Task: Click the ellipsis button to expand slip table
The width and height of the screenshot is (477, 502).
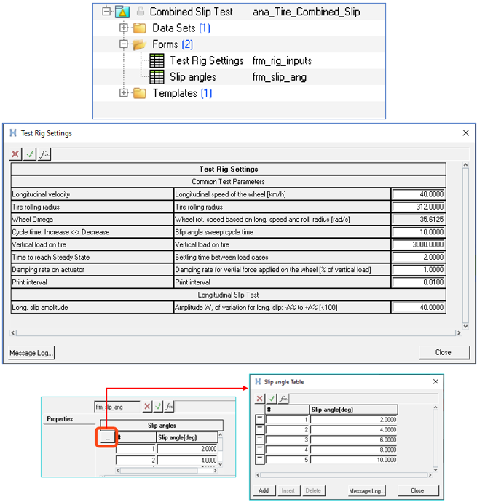Action: (107, 438)
